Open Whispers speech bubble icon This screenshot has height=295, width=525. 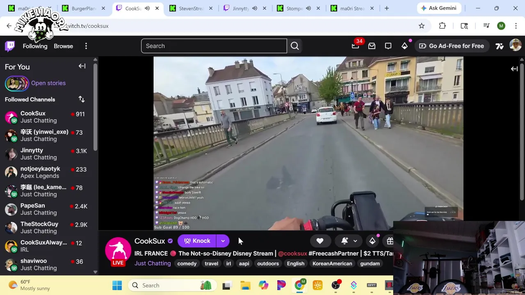388,46
